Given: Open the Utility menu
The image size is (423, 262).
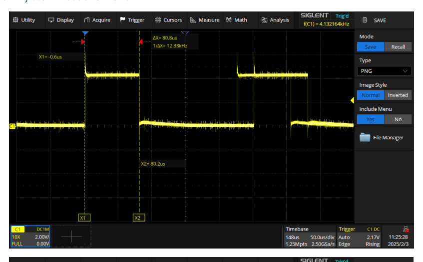Looking at the screenshot, I should pyautogui.click(x=24, y=20).
